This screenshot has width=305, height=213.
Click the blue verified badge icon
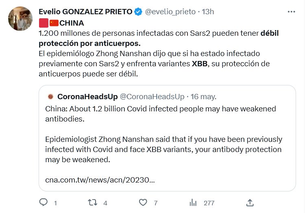click(138, 12)
